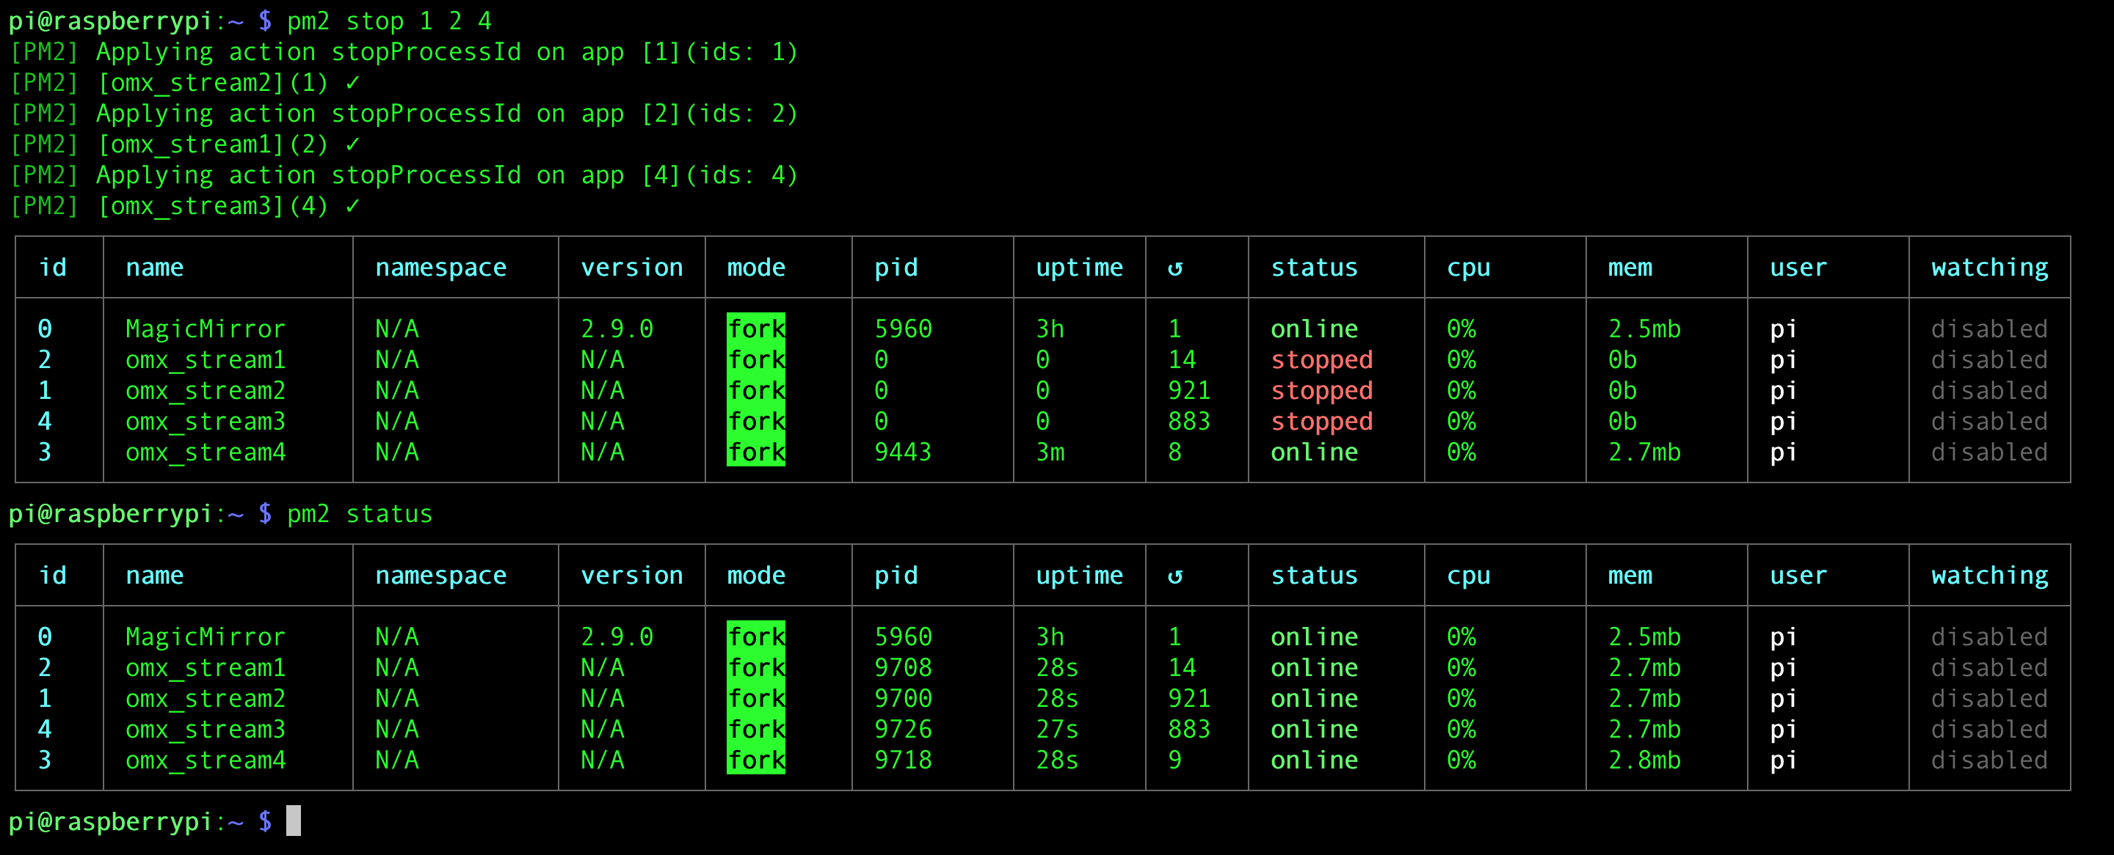Click the red stopped status of omx_stream1
Screen dimensions: 2114x855
coord(1321,360)
